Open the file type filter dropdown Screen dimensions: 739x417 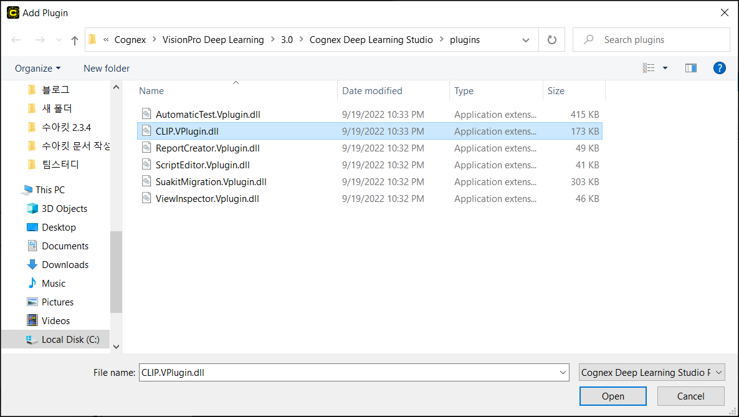[652, 373]
